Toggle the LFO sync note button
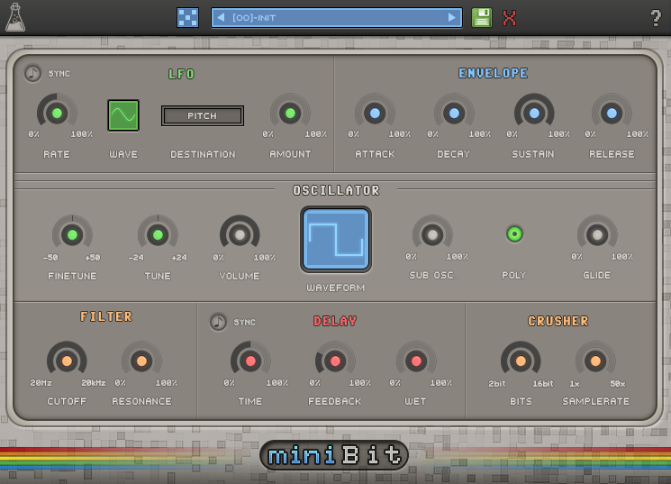Viewport: 671px width, 484px height. [x=33, y=73]
